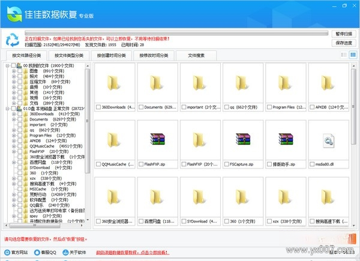360x261 pixels.
Task: Click the 360Downloads folder thumbnail icon
Action: (x=113, y=83)
